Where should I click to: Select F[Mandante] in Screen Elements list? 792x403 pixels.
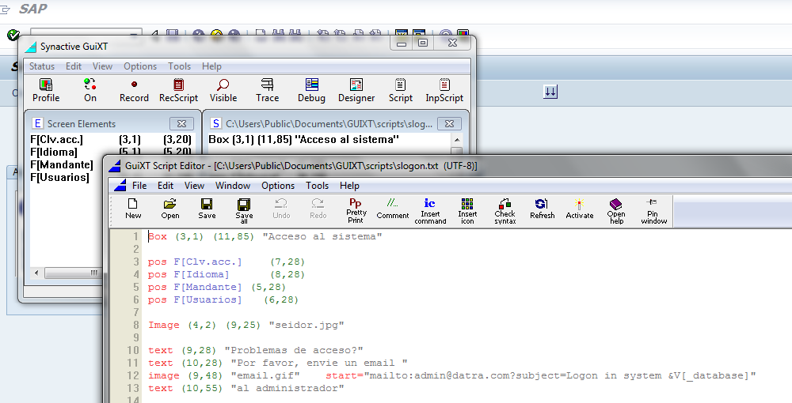tap(62, 164)
